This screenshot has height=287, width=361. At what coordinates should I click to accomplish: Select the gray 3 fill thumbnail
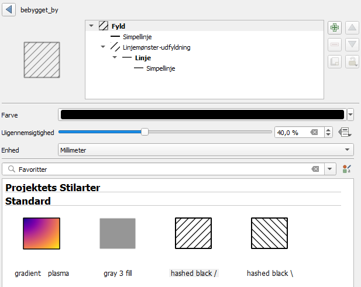click(118, 233)
